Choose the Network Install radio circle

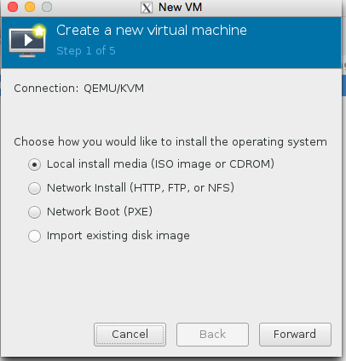(x=34, y=188)
